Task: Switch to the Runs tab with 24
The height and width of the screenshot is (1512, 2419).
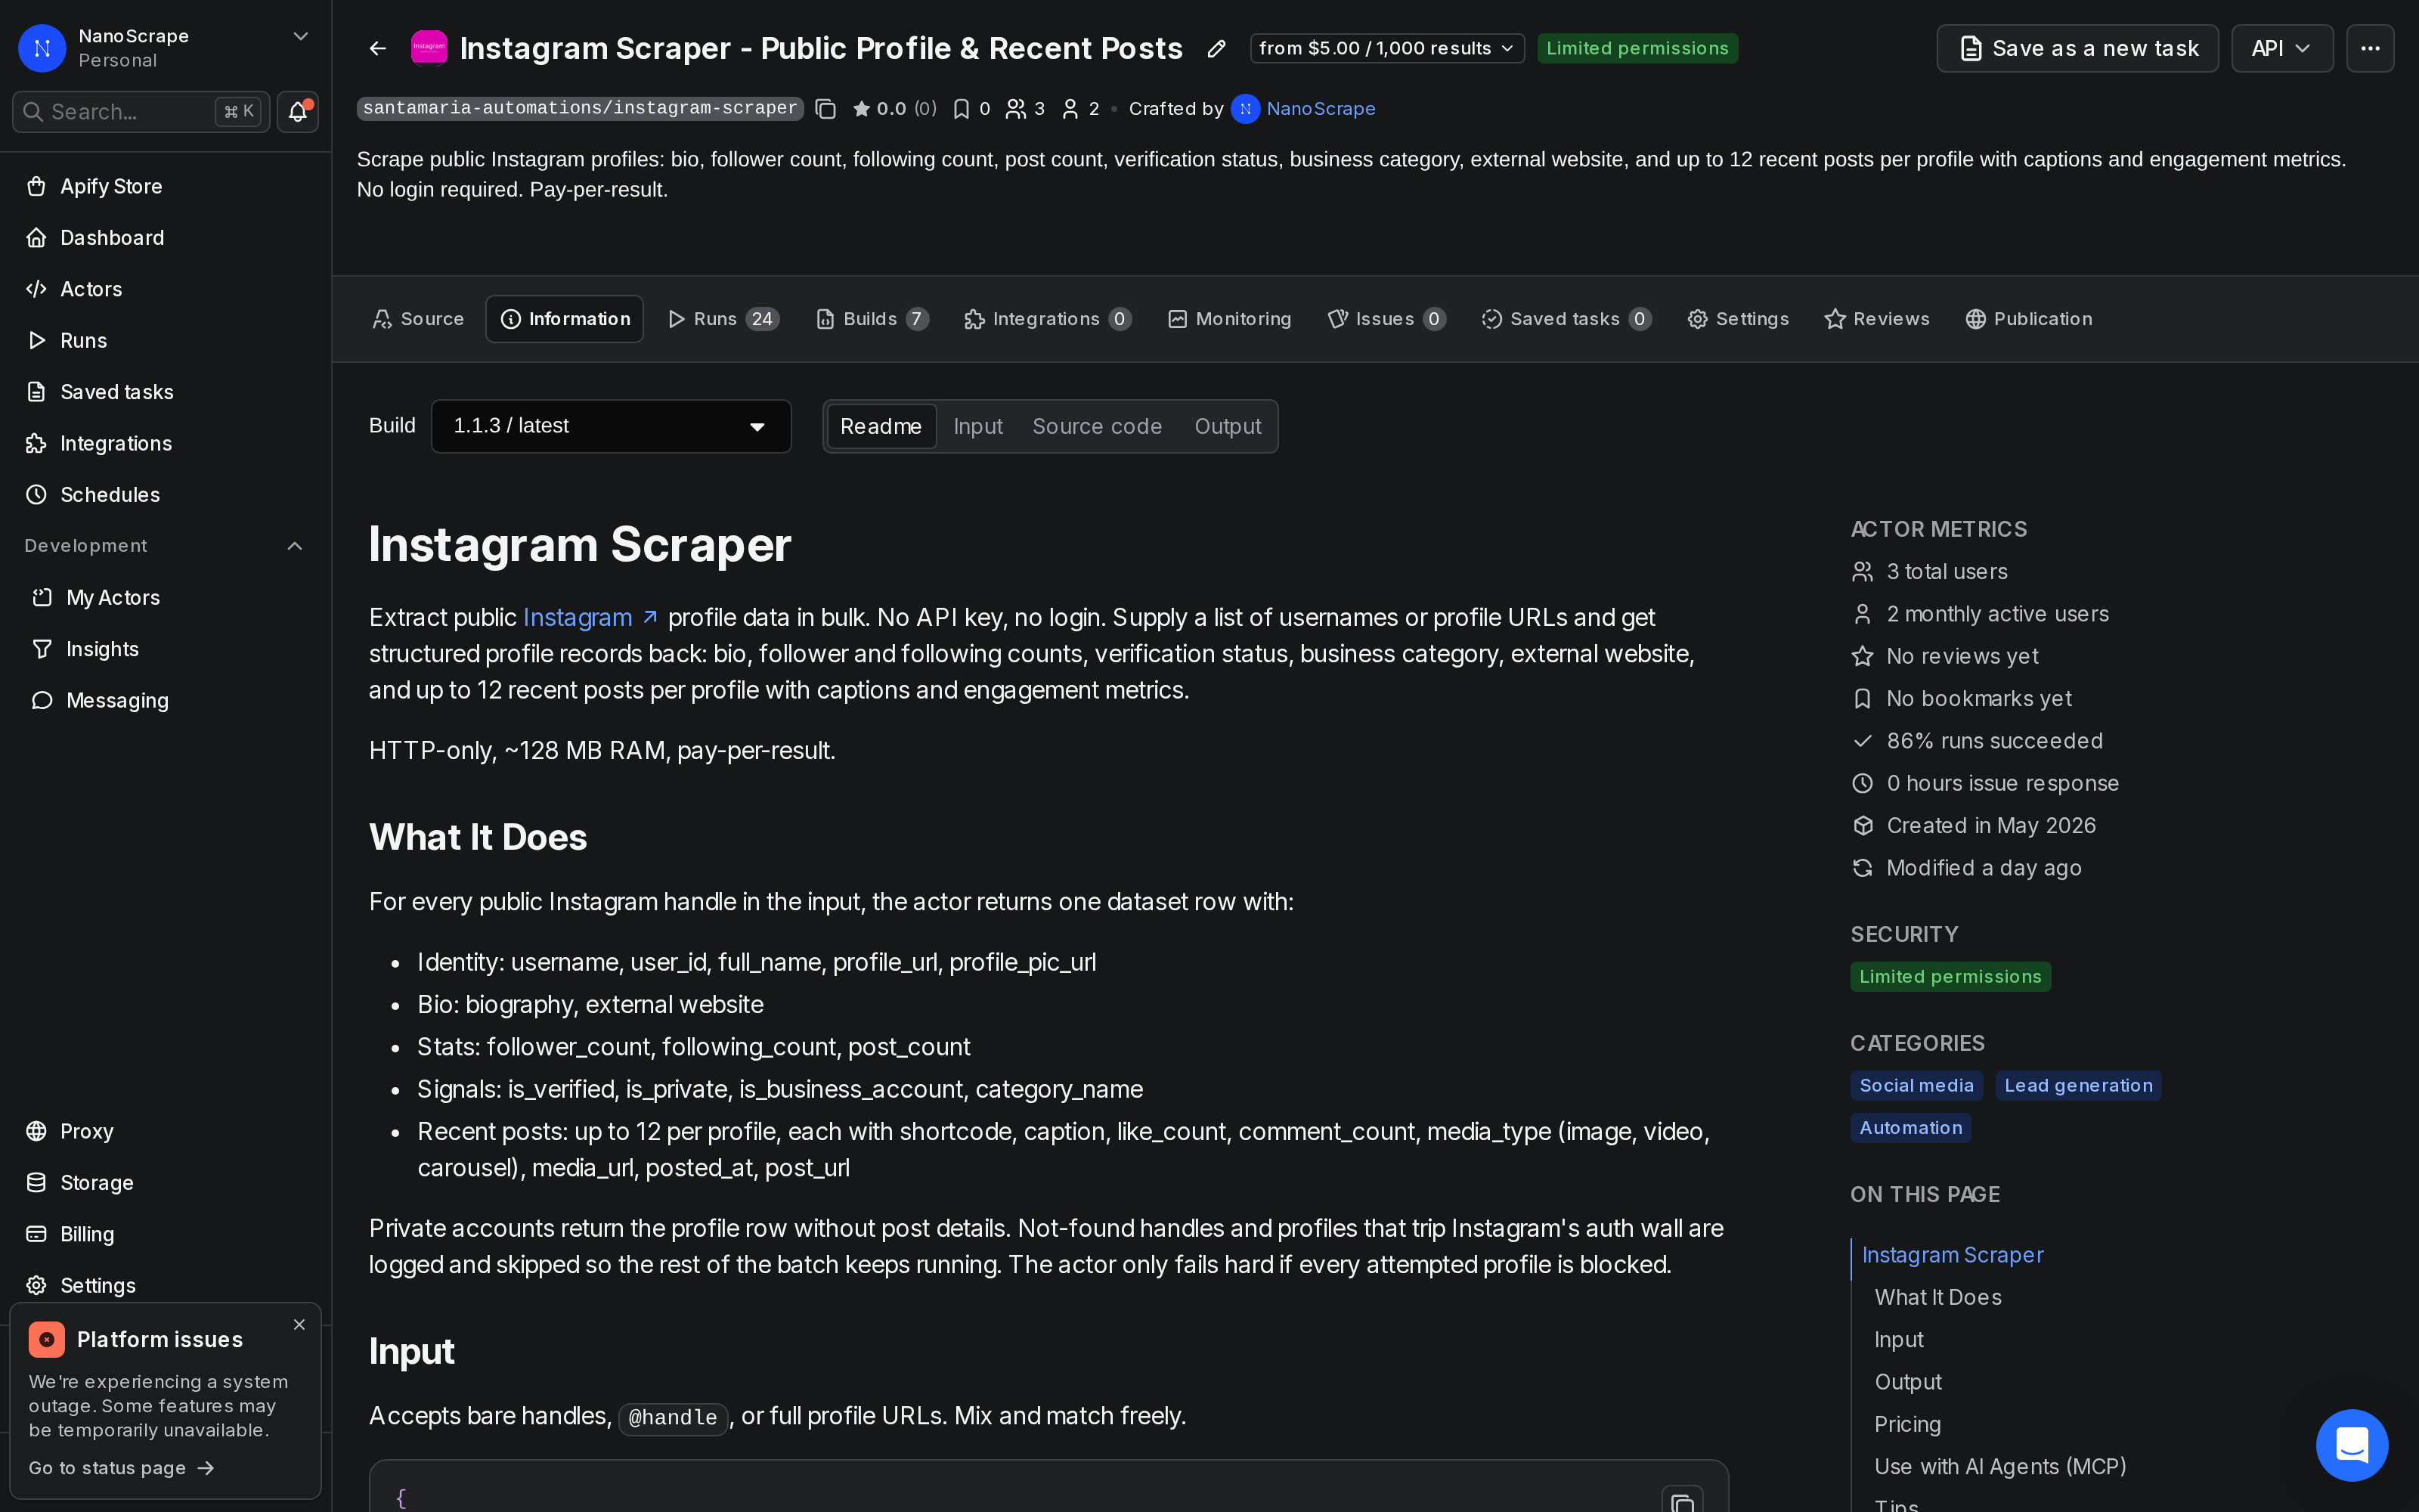Action: [x=723, y=319]
